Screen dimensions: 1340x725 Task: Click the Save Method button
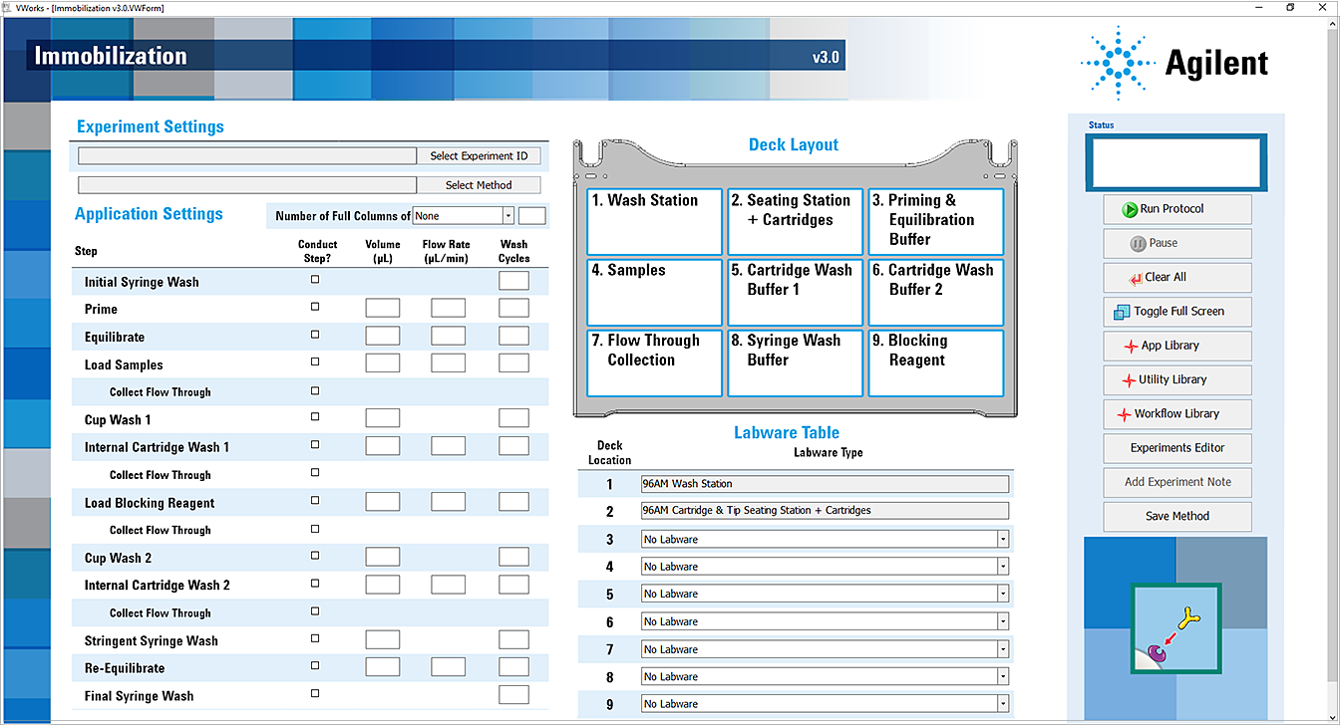[x=1177, y=516]
